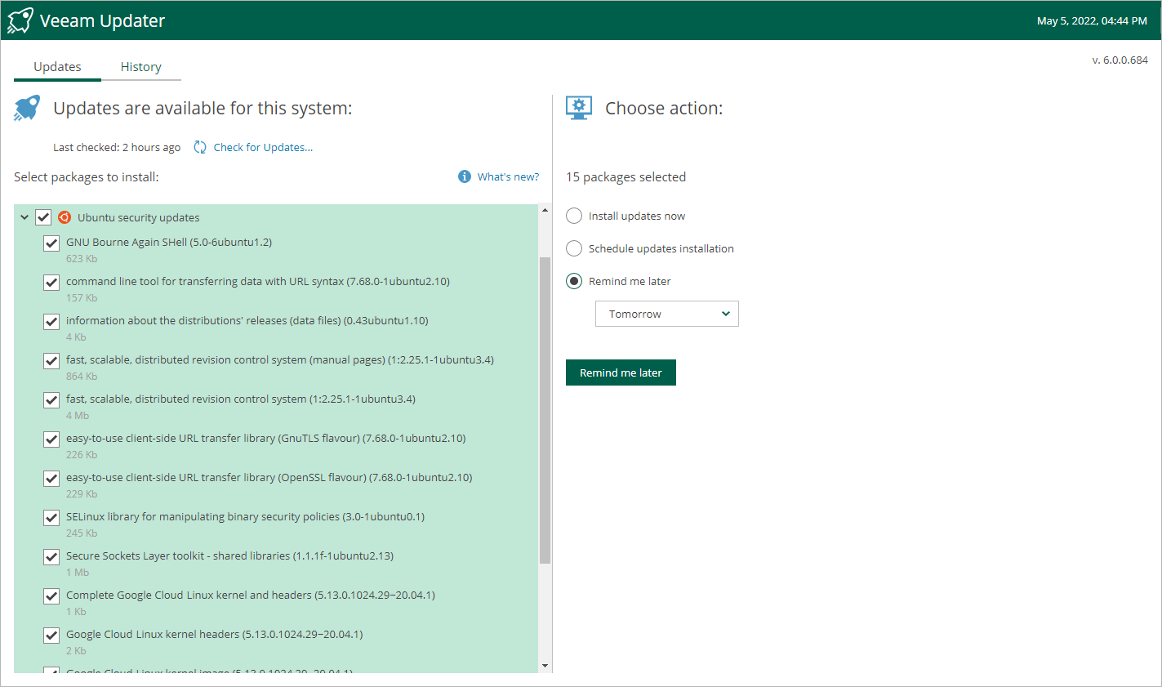Image resolution: width=1162 pixels, height=687 pixels.
Task: Click the '245 Kb' size text
Action: 82,533
